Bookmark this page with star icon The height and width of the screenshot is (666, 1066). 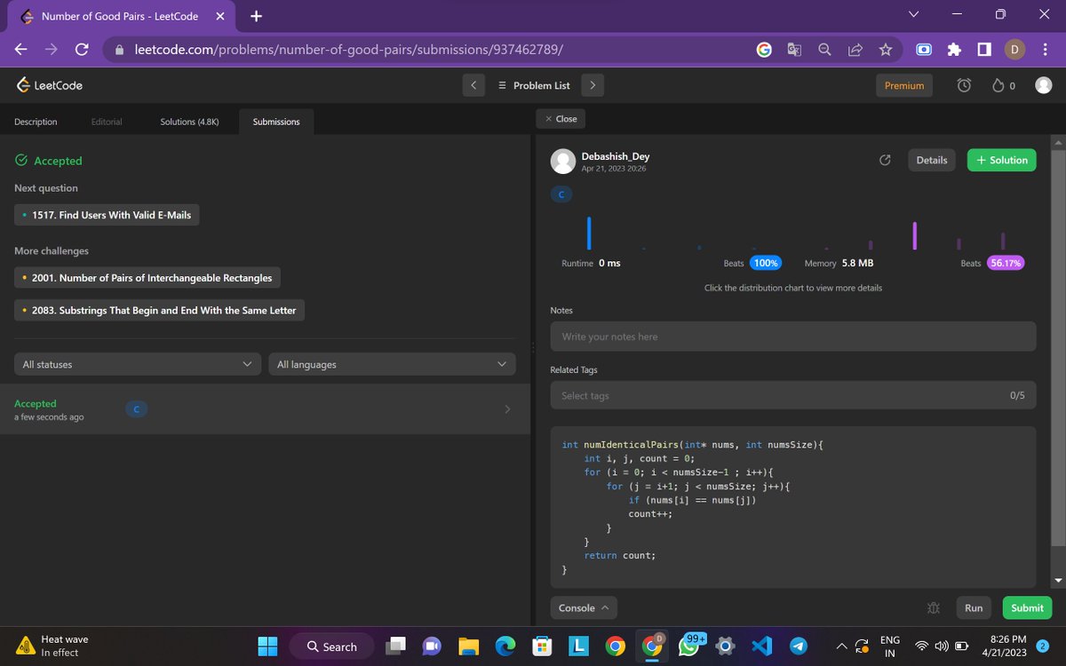[885, 50]
